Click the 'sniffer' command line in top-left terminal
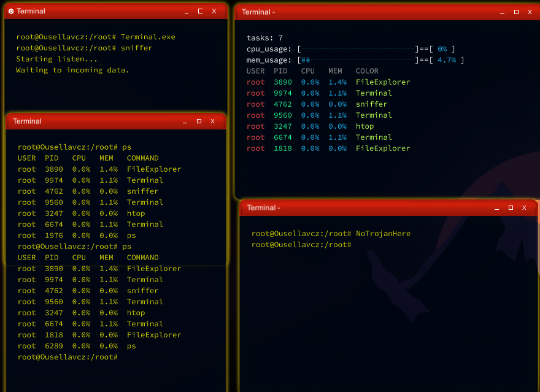 (85, 48)
